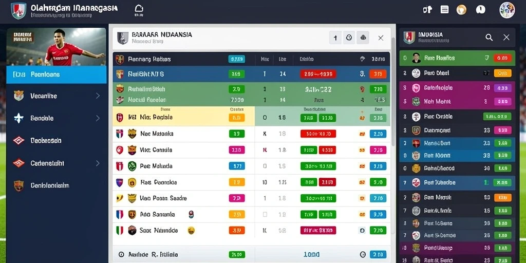
Task: Click the red badge in the Mic Comula row
Action: coord(327,150)
